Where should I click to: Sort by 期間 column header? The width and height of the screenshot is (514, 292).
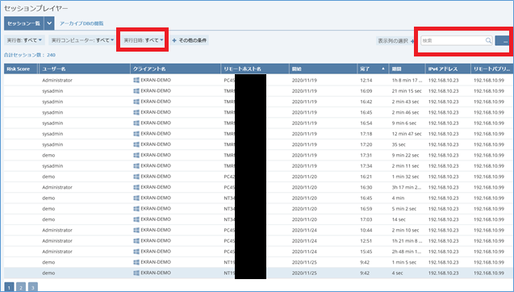(407, 69)
